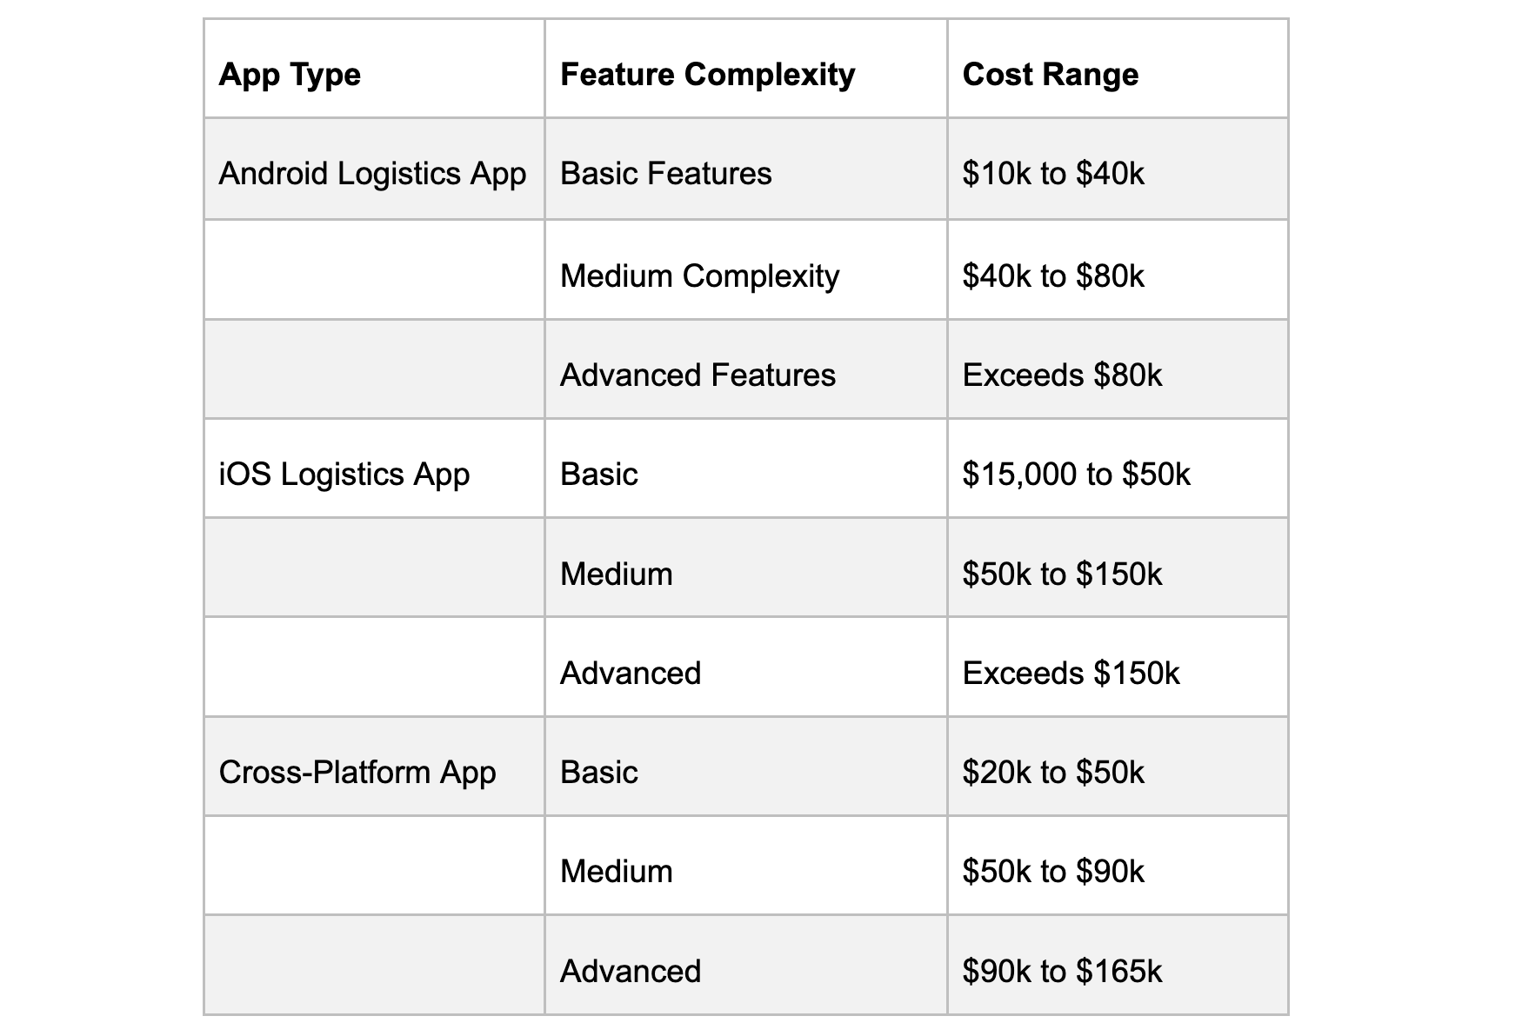Select the Exceeds $150k cell
The height and width of the screenshot is (1036, 1522).
pos(1118,667)
